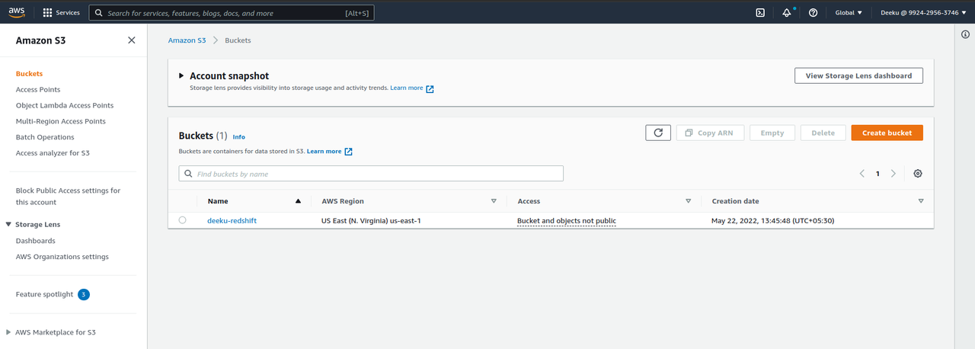The image size is (975, 349).
Task: Open the Global region dropdown
Action: 849,12
